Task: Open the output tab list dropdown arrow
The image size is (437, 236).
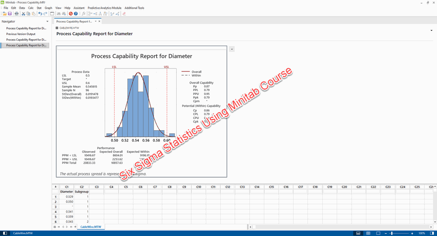Action: [96, 21]
